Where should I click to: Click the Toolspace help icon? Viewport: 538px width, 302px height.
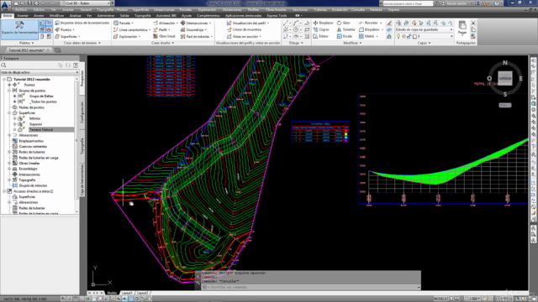[76, 65]
